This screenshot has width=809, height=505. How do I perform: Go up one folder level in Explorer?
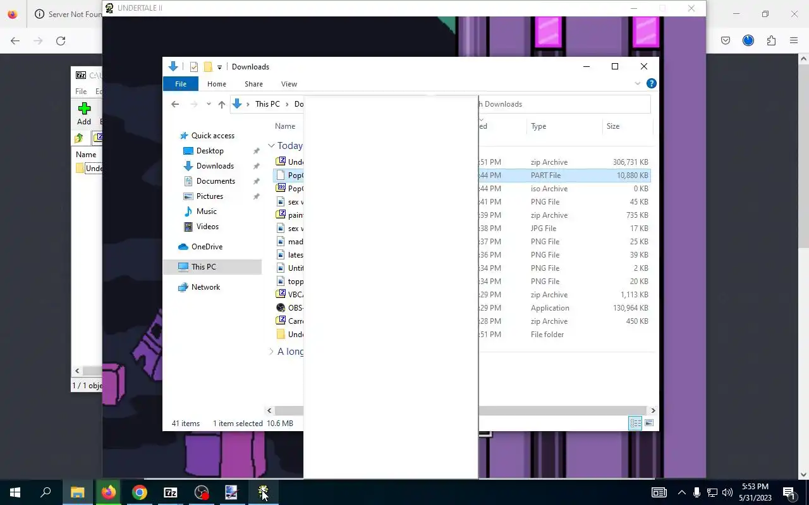[221, 104]
